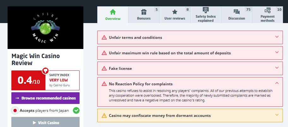Expand the unfair maximum win rule chevron
288x127 pixels.
277,52
